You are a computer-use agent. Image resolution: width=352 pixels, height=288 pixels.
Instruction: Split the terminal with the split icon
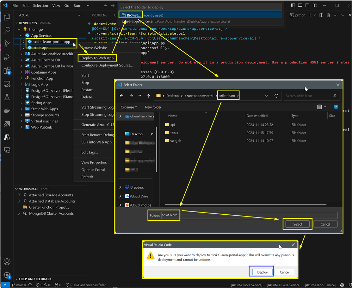[321, 15]
